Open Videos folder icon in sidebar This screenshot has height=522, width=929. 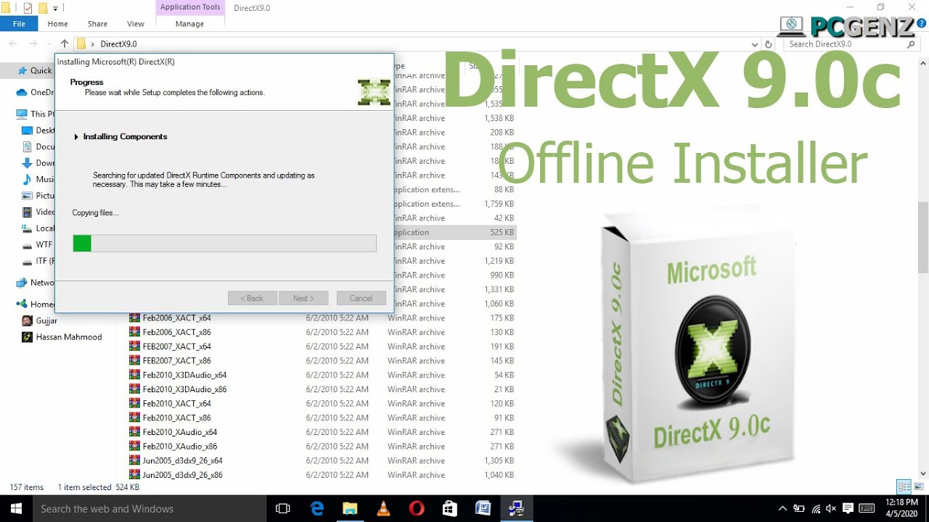pyautogui.click(x=28, y=212)
